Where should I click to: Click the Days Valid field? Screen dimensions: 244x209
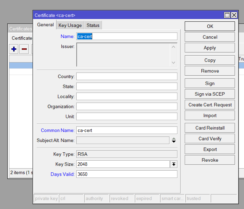pos(127,174)
